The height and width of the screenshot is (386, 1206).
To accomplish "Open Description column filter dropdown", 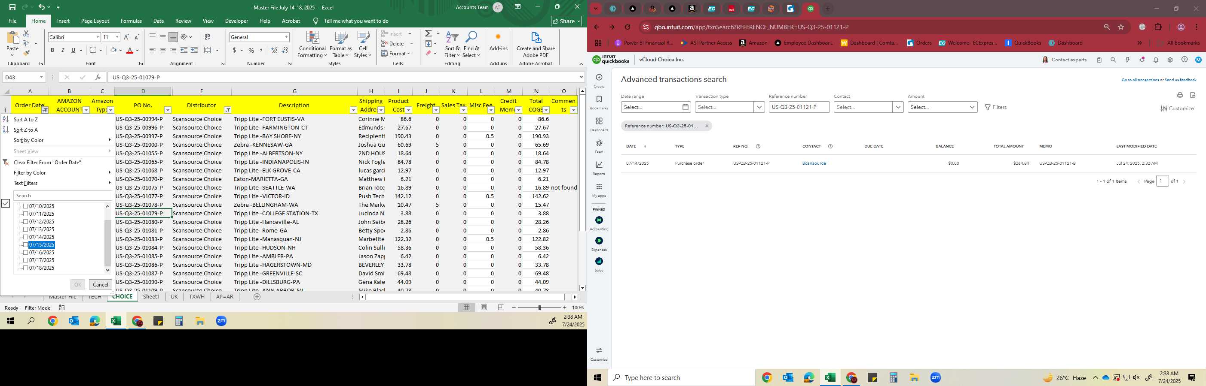I will coord(353,110).
